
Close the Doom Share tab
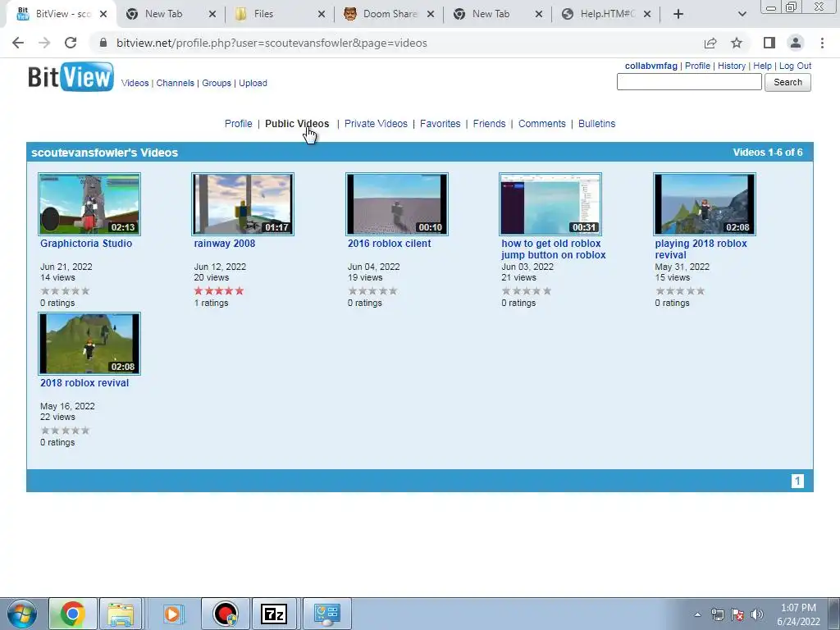(x=431, y=15)
